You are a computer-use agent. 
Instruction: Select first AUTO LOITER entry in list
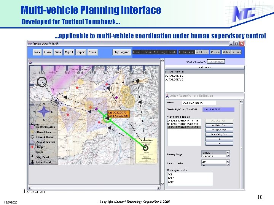205,72
